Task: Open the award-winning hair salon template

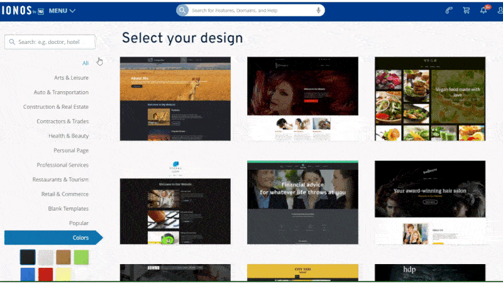Action: [430, 202]
